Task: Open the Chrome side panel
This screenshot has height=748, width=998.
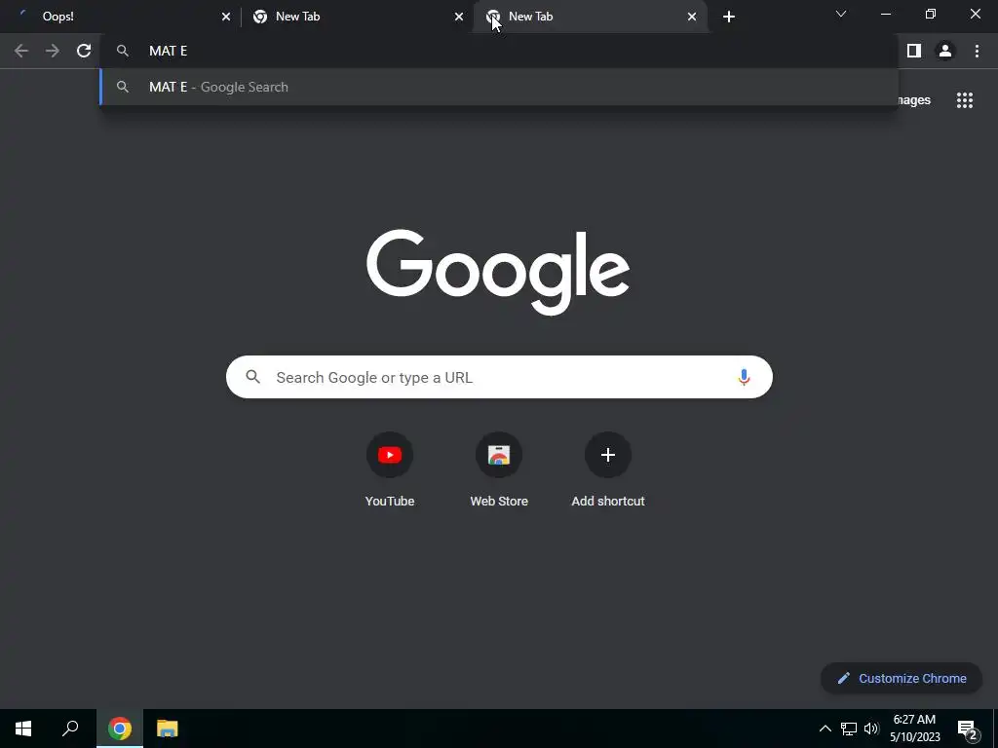Action: (x=913, y=51)
